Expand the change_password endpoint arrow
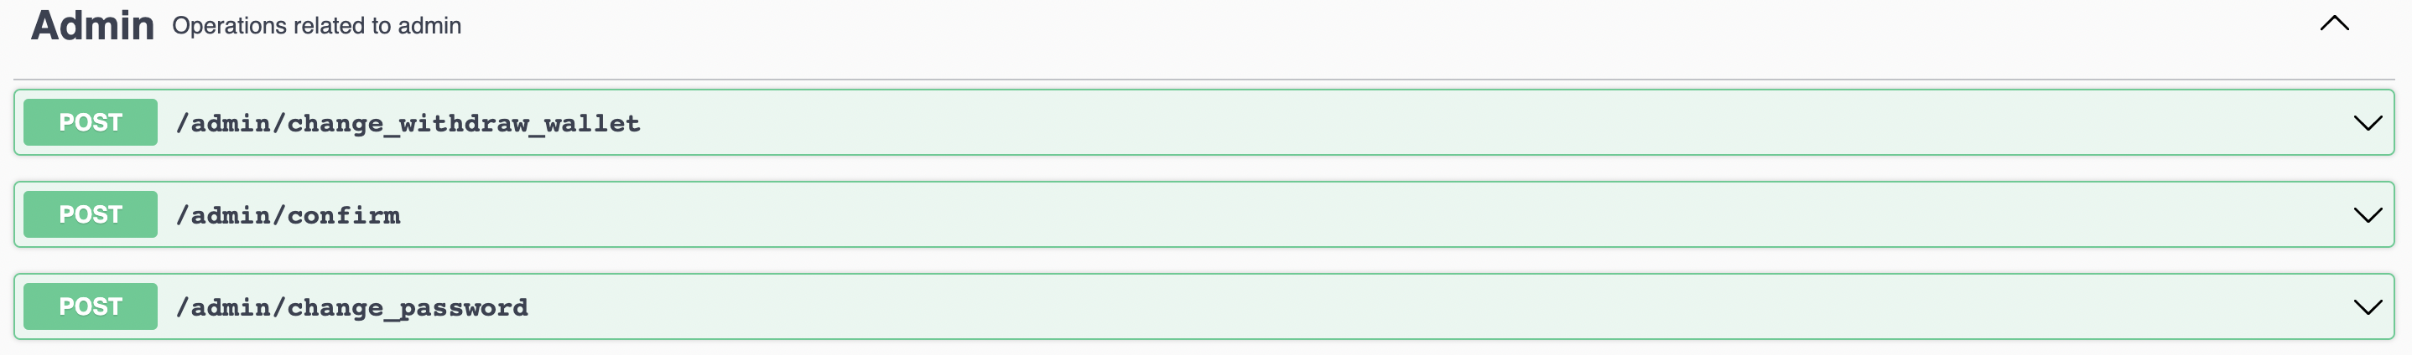The height and width of the screenshot is (355, 2412). pyautogui.click(x=2367, y=307)
